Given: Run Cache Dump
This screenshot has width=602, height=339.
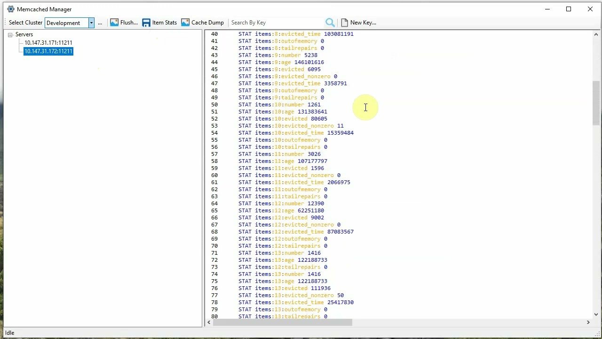Looking at the screenshot, I should coord(207,23).
